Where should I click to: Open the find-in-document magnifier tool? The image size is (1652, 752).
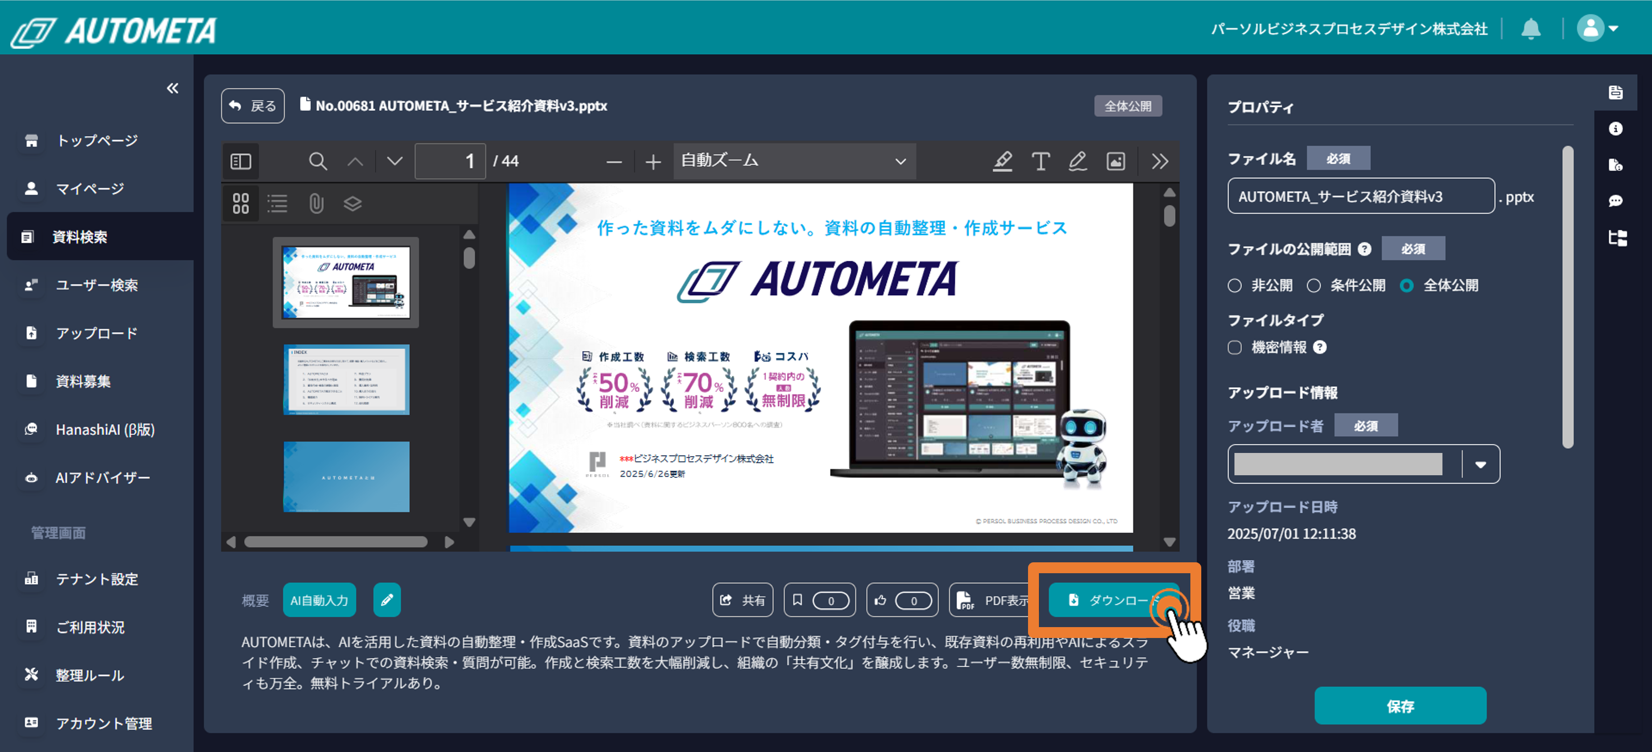(318, 161)
